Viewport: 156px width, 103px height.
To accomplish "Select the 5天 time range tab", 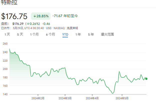I will coord(20,35).
